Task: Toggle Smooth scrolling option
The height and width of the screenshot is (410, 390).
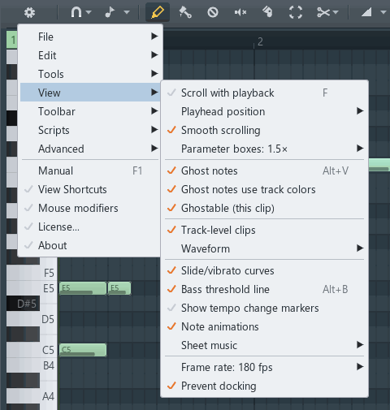Action: coord(265,130)
